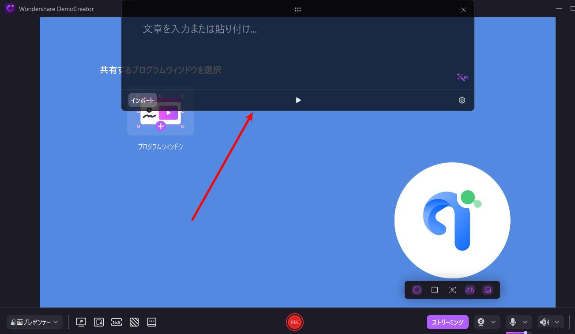Click the プログラムウィンドウ label
575x334 pixels.
pos(161,146)
